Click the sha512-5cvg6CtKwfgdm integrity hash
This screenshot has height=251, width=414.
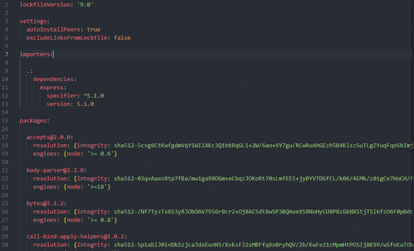coord(264,146)
